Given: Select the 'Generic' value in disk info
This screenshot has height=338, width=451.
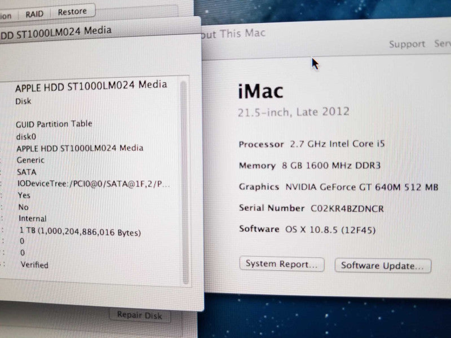Looking at the screenshot, I should click(x=30, y=160).
